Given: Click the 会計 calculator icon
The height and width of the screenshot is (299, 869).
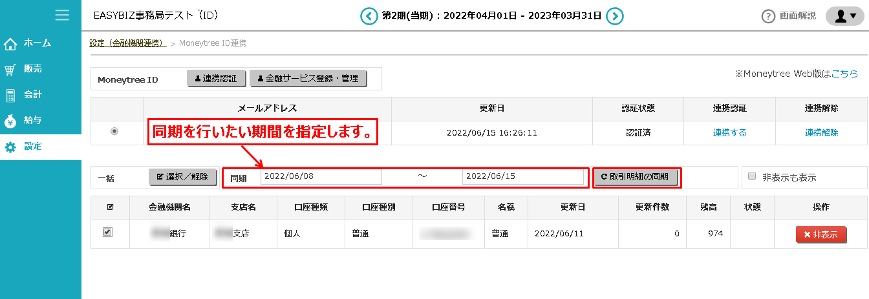Looking at the screenshot, I should (10, 96).
